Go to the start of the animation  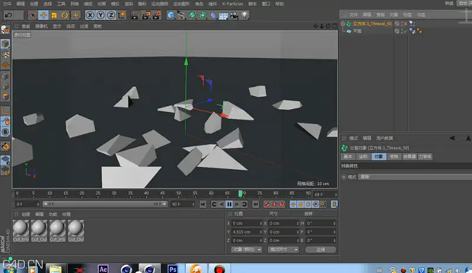click(x=203, y=204)
